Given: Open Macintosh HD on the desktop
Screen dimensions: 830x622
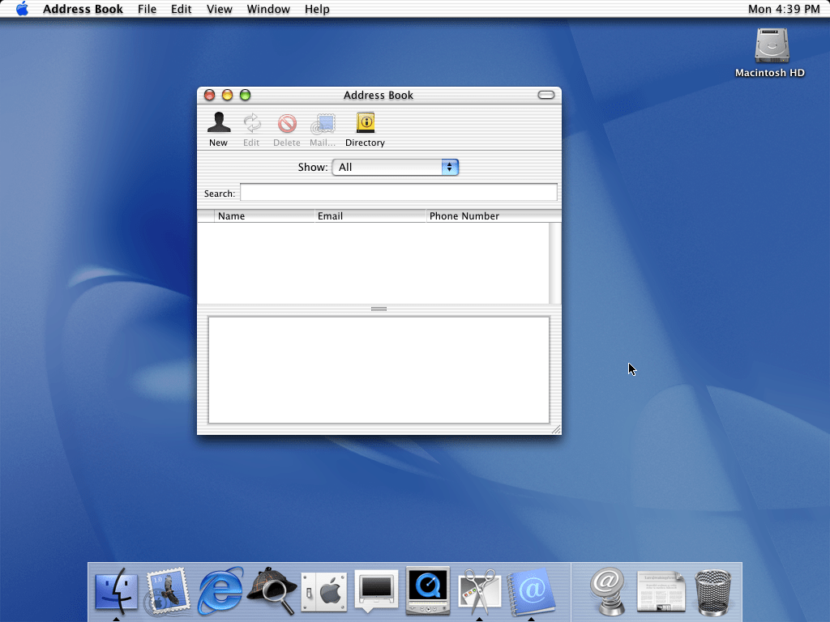Looking at the screenshot, I should click(x=770, y=47).
